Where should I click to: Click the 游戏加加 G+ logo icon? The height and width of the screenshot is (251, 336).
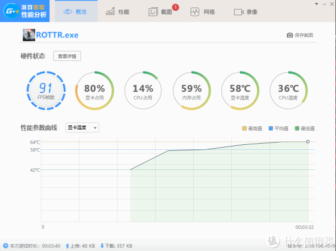click(11, 11)
